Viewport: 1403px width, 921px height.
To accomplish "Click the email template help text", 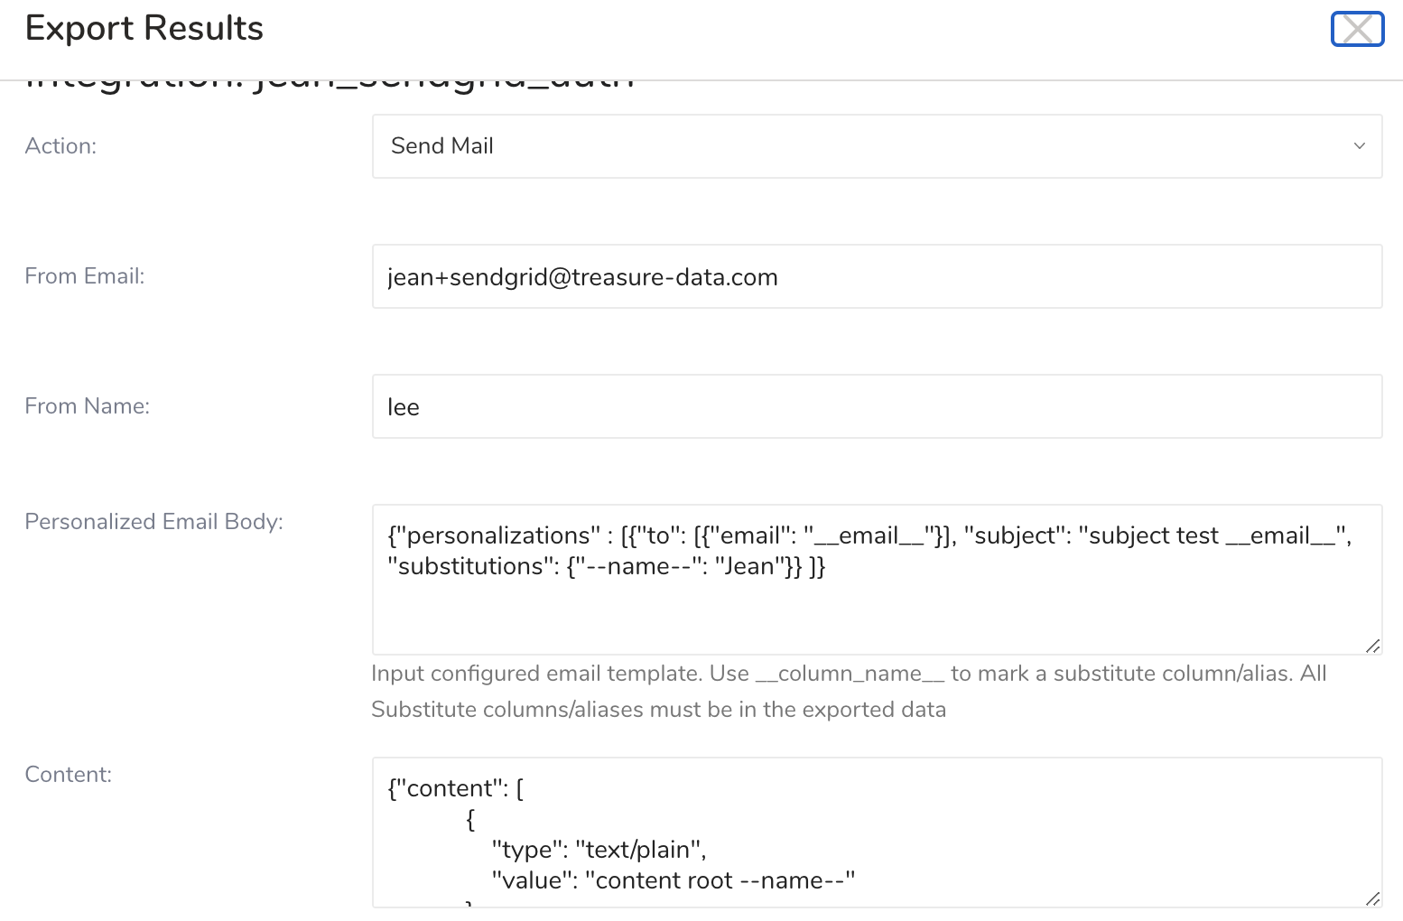I will point(849,691).
